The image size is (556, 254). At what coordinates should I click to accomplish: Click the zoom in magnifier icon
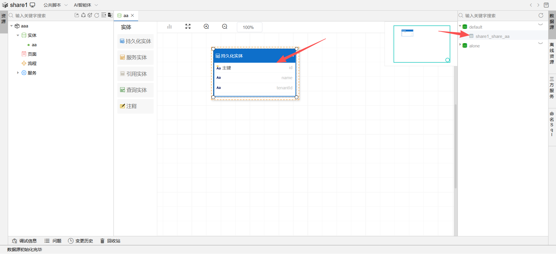[x=206, y=27]
